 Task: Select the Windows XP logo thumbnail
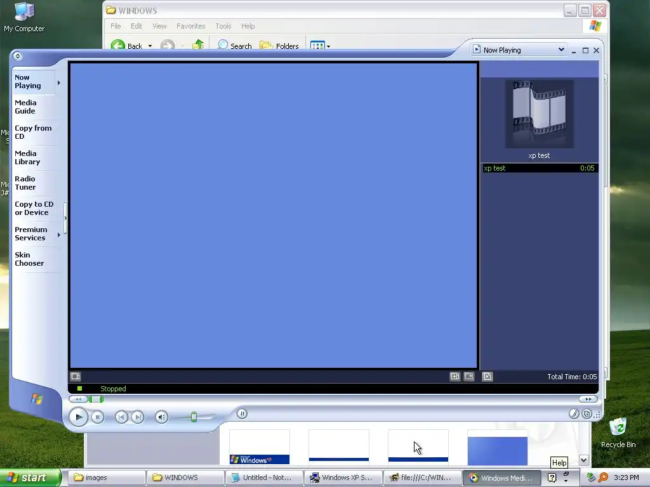(x=260, y=447)
